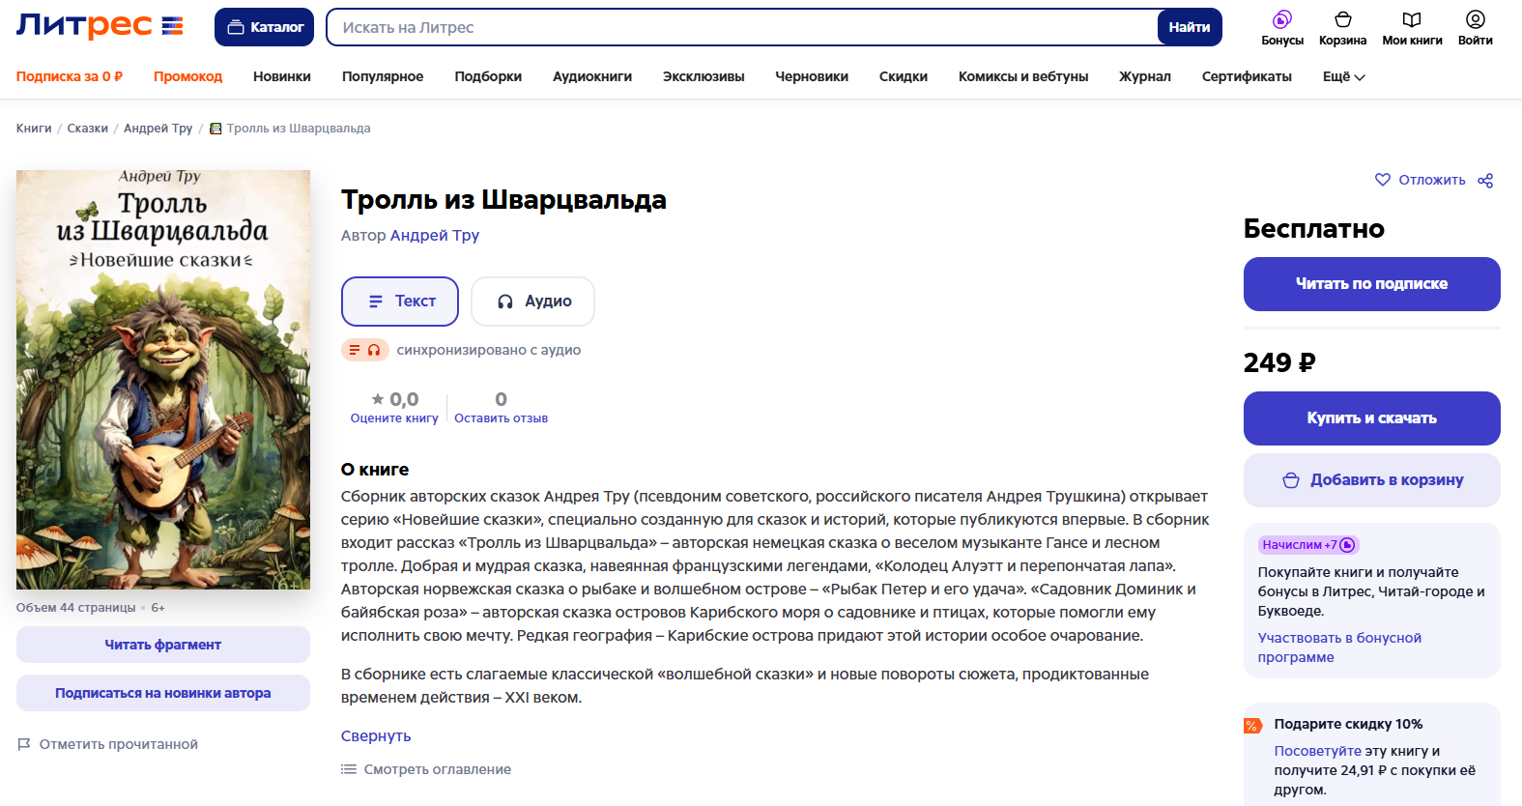Click Посоветуйте link

point(1317,751)
